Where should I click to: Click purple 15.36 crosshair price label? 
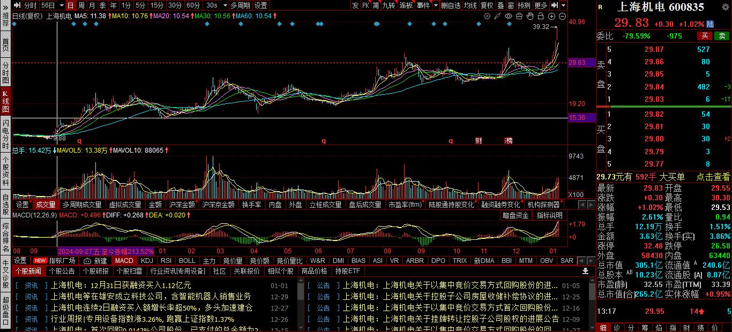click(x=581, y=118)
